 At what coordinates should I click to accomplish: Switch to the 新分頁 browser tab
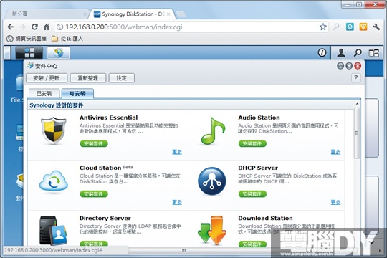tap(47, 14)
